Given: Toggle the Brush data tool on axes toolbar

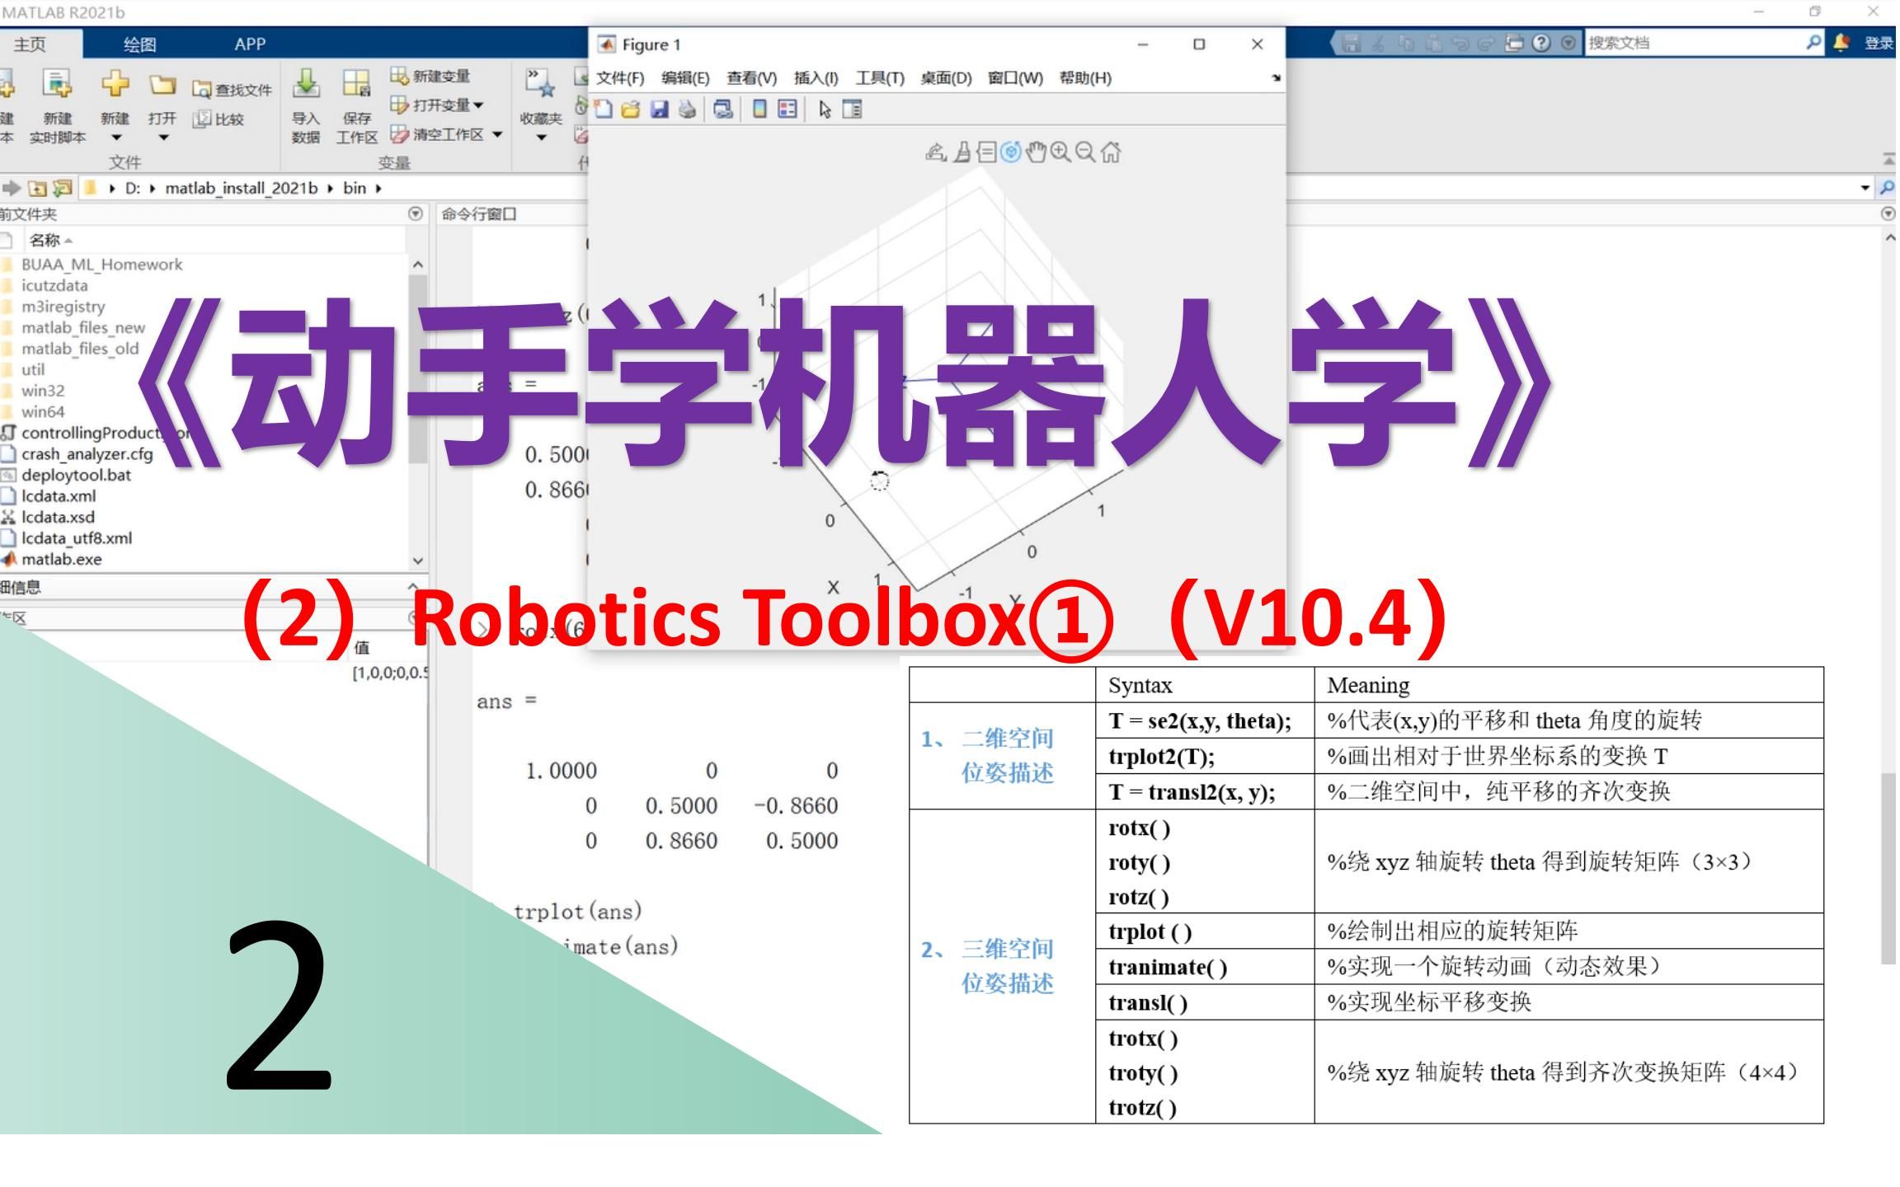Looking at the screenshot, I should (962, 152).
